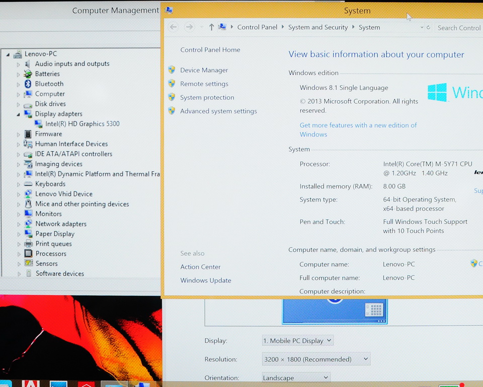Click the Human Interface Devices icon
The width and height of the screenshot is (483, 387).
click(28, 144)
